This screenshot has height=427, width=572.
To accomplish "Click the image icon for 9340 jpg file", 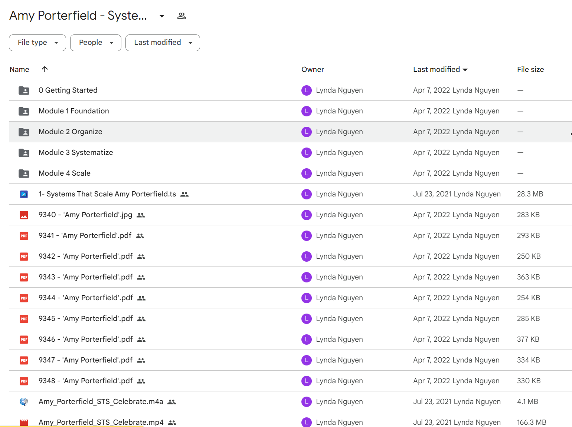I will coord(24,215).
